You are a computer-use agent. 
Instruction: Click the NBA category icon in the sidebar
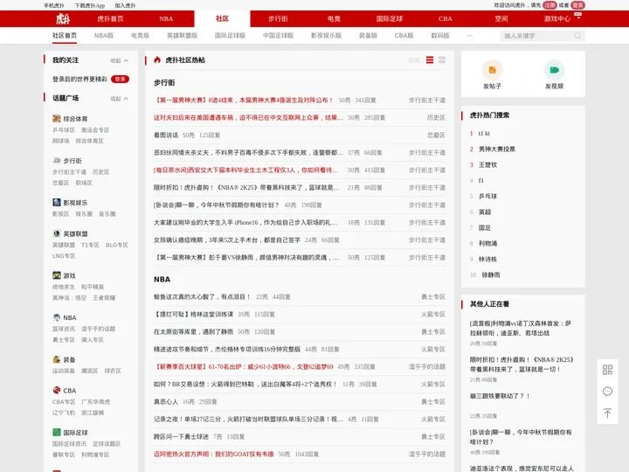57,317
